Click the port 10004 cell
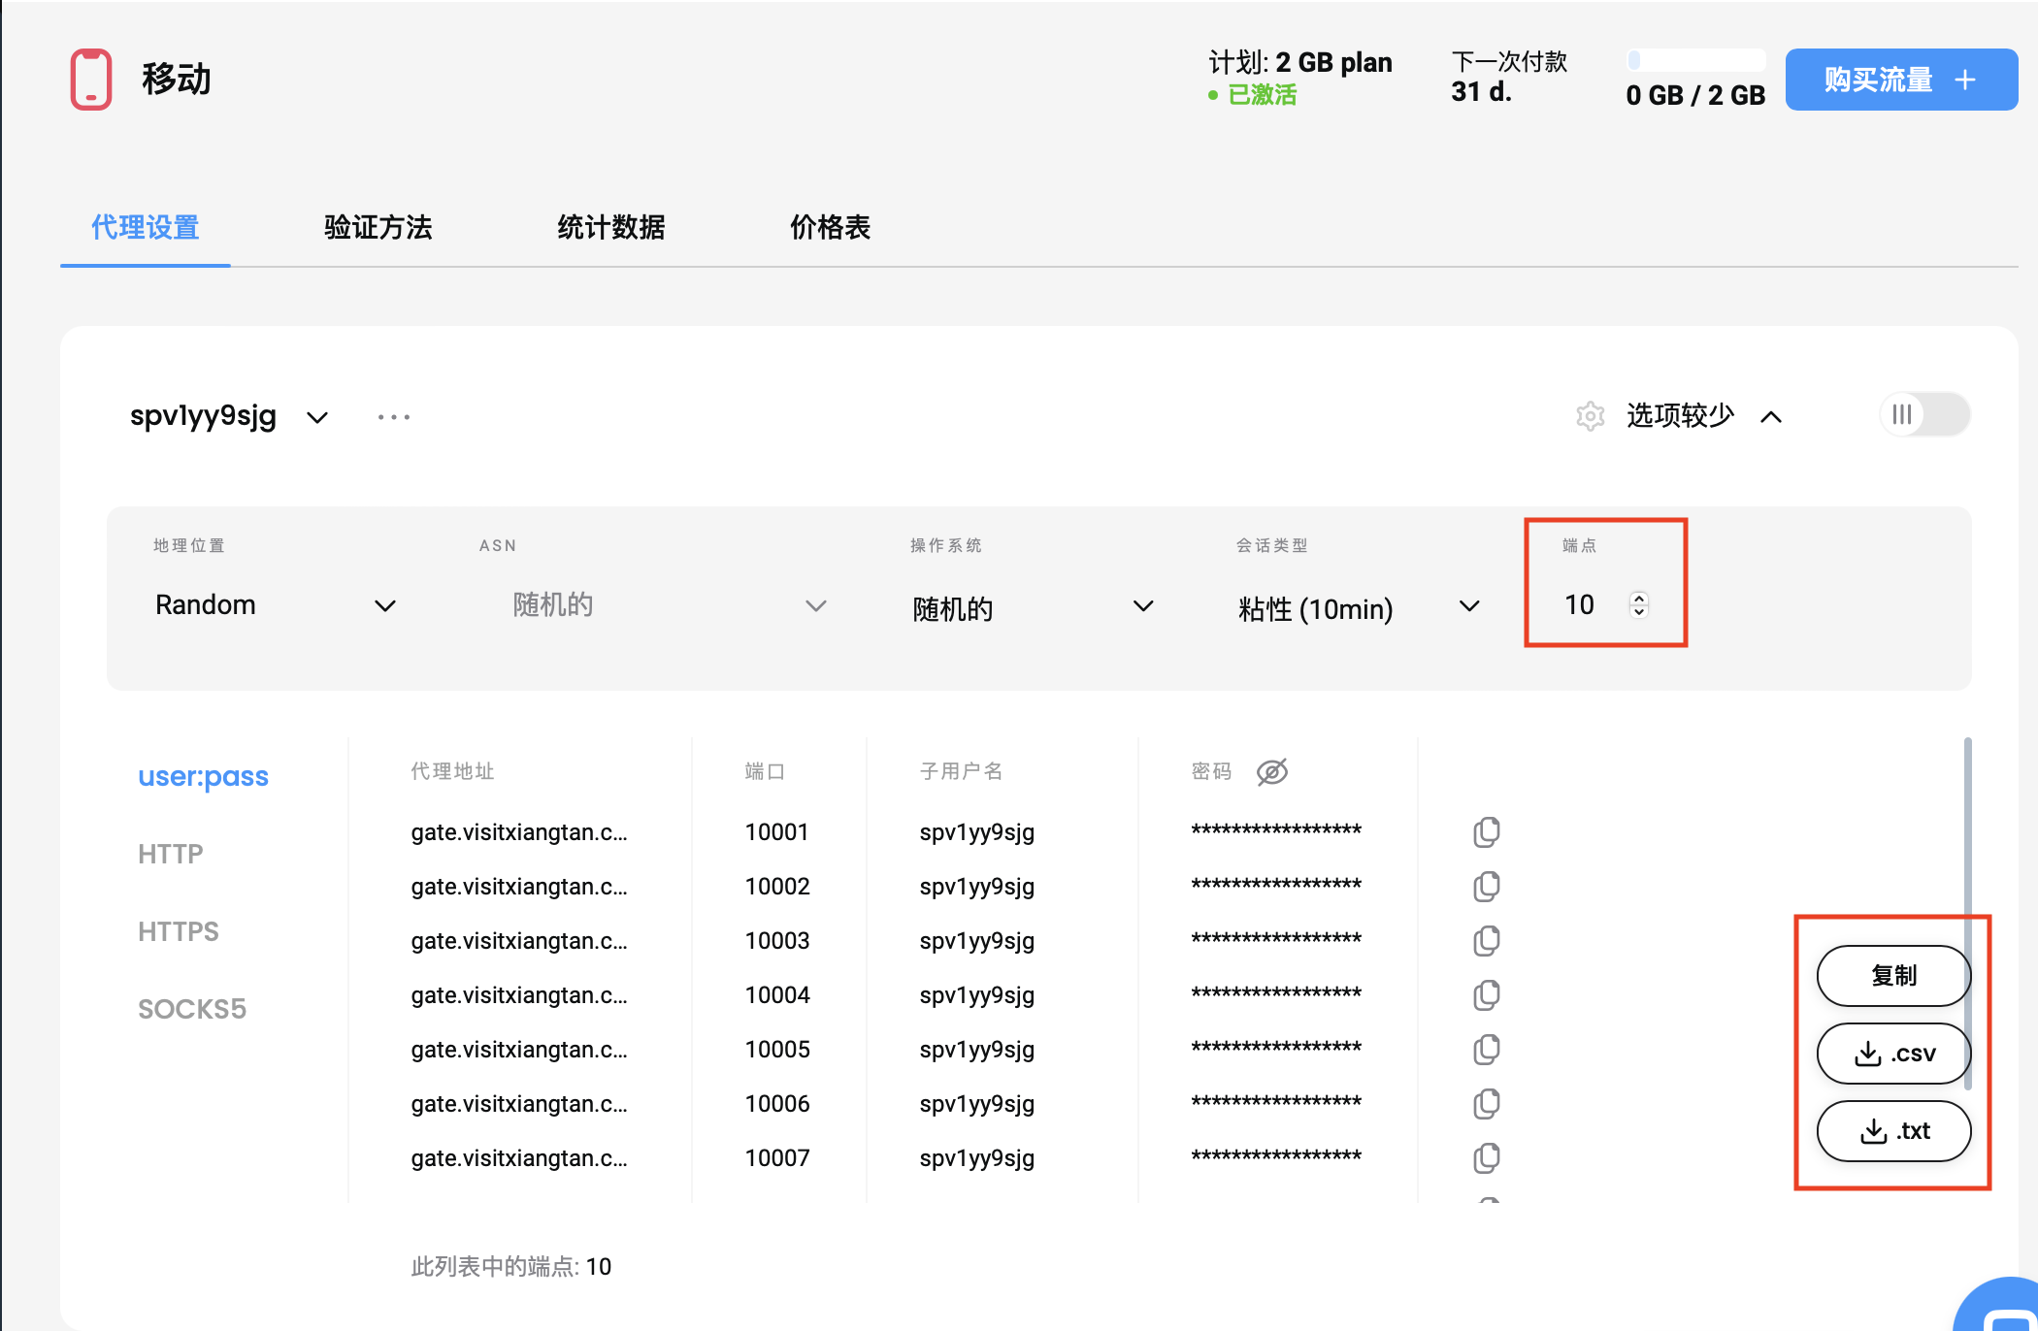The width and height of the screenshot is (2038, 1331). point(777,995)
